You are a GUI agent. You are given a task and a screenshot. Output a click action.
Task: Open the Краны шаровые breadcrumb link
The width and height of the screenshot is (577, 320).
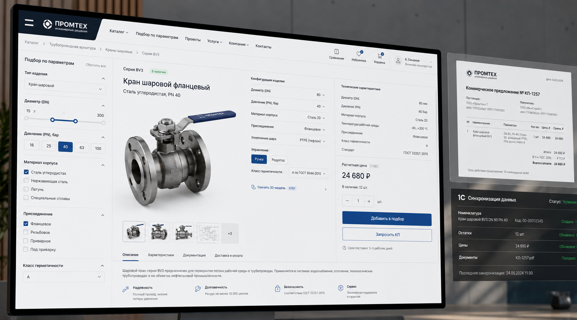119,51
